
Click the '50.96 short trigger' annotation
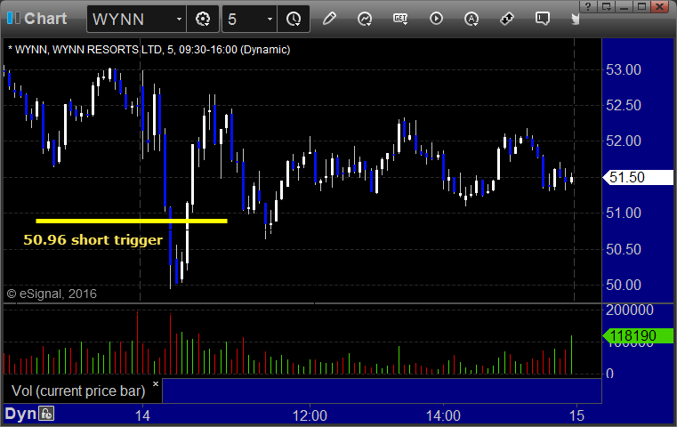93,240
